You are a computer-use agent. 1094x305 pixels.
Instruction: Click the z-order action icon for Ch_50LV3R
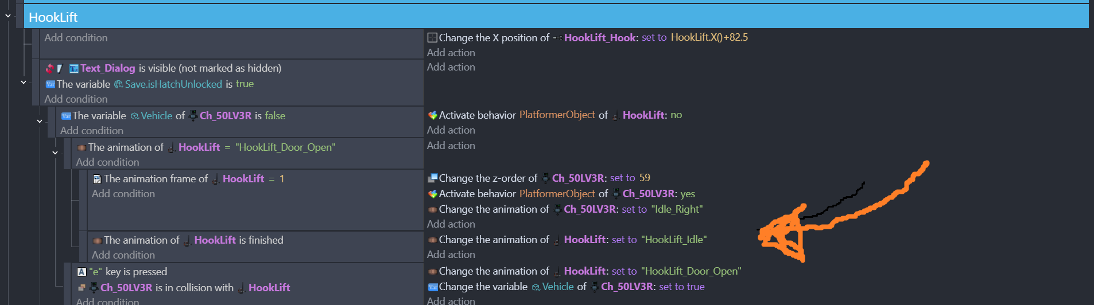tap(432, 178)
